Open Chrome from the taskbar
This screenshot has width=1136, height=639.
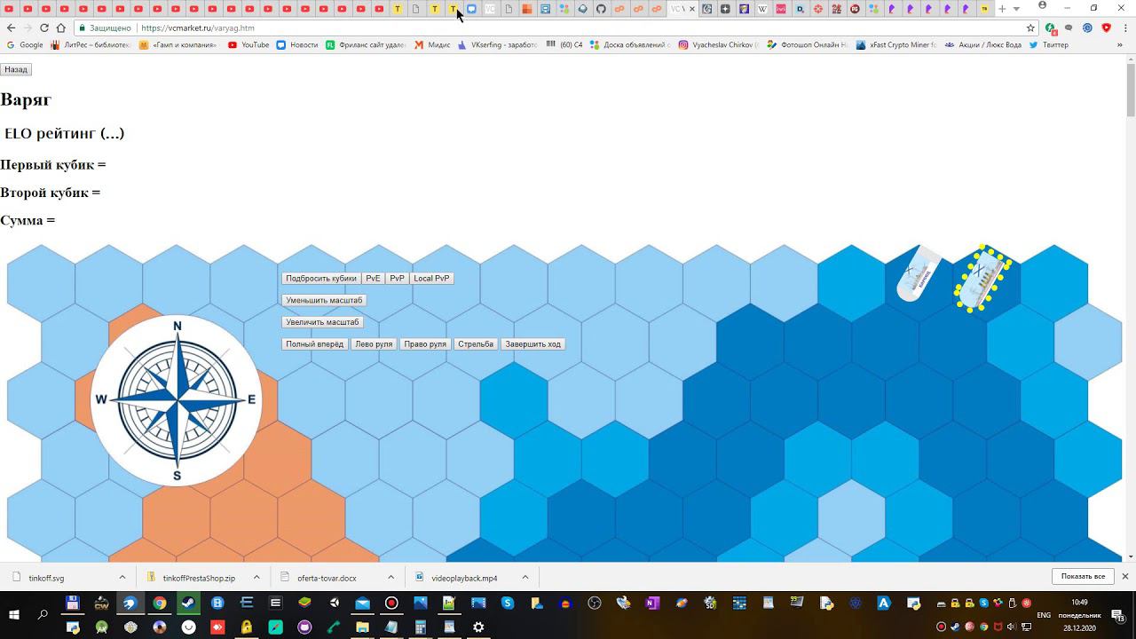(x=160, y=603)
